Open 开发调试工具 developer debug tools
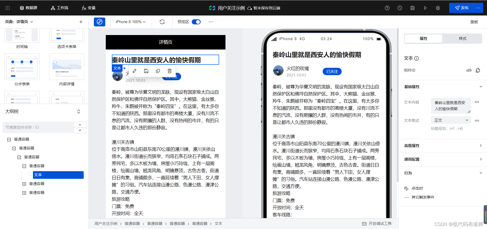The image size is (487, 229). click(377, 224)
